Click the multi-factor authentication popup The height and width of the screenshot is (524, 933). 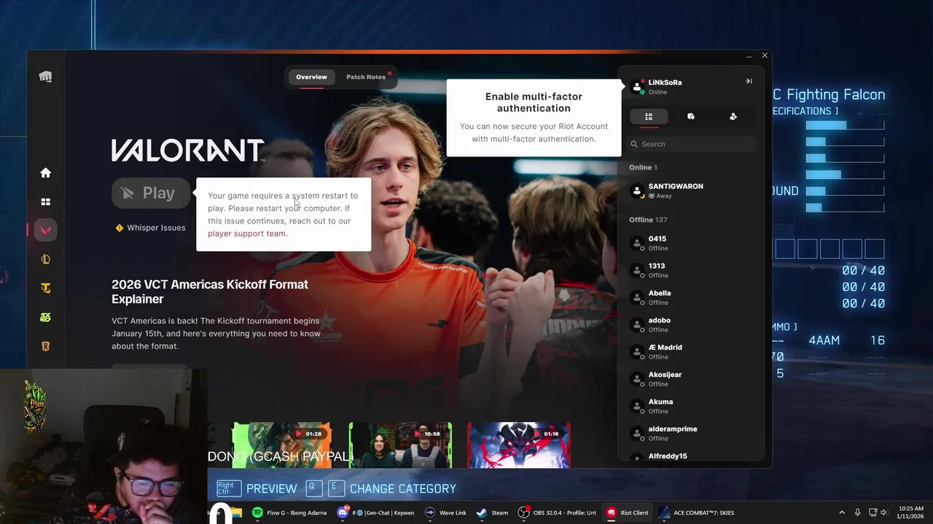pos(534,117)
